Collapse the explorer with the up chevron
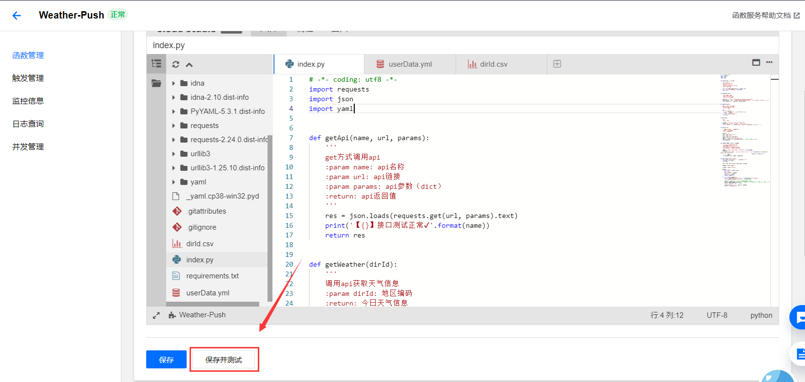The width and height of the screenshot is (805, 382). (x=190, y=65)
